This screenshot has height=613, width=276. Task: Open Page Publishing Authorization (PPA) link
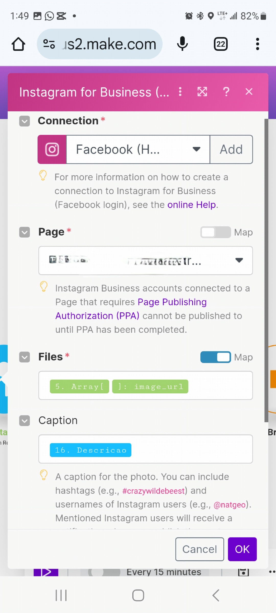click(131, 309)
